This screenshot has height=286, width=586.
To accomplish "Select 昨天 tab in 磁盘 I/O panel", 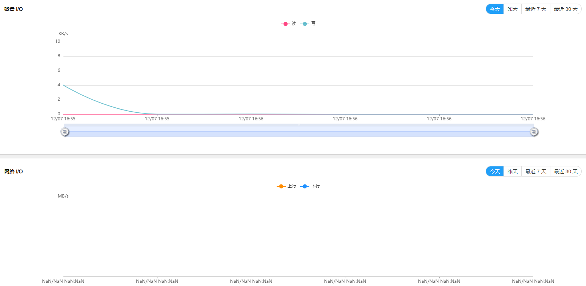I will coord(513,9).
